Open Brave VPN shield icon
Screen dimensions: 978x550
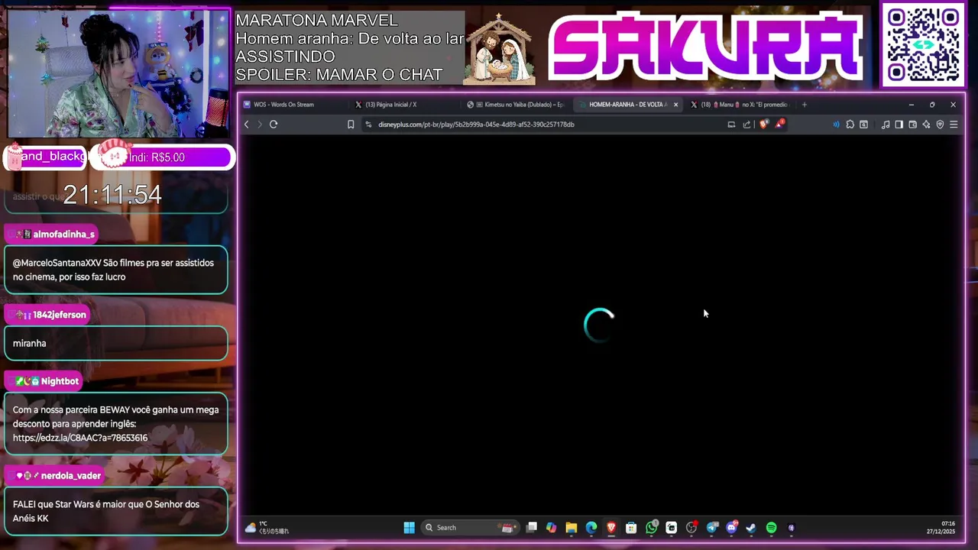(940, 125)
